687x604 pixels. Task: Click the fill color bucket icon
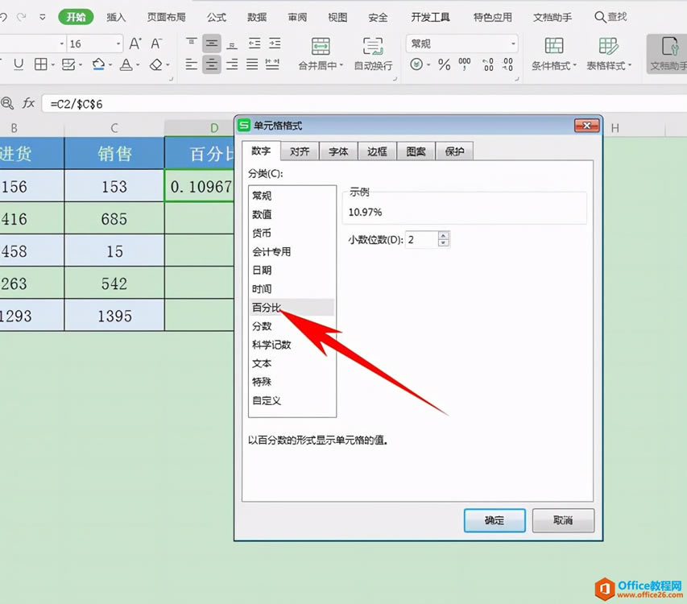[98, 64]
